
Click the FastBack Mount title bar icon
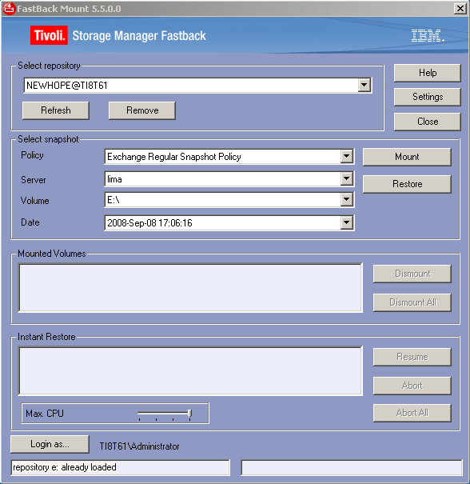click(9, 8)
